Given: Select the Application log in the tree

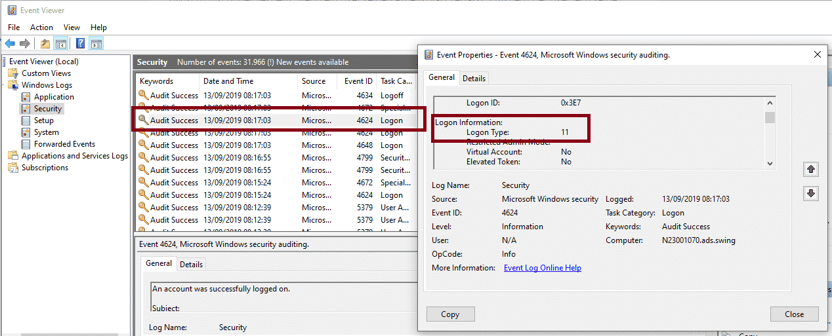Looking at the screenshot, I should (54, 97).
